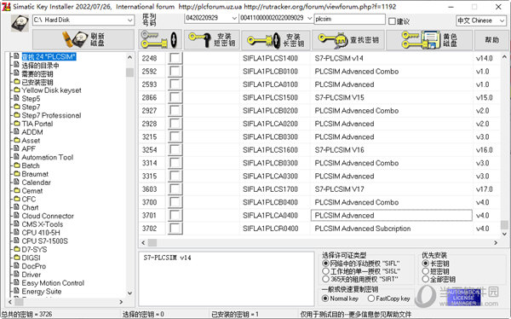Click the key list horizontal scroll right arrow
The width and height of the screenshot is (511, 319).
496,242
